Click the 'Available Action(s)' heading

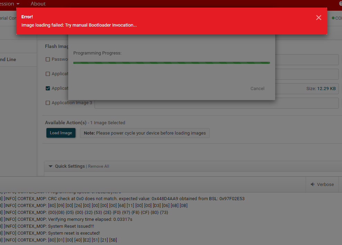tap(66, 122)
